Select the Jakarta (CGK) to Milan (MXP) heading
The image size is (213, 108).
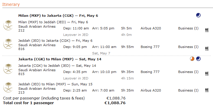pyautogui.click(x=60, y=59)
